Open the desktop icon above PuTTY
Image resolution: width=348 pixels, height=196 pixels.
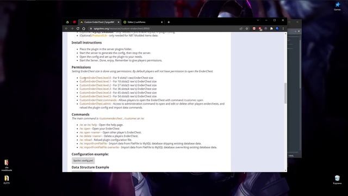tap(7, 166)
